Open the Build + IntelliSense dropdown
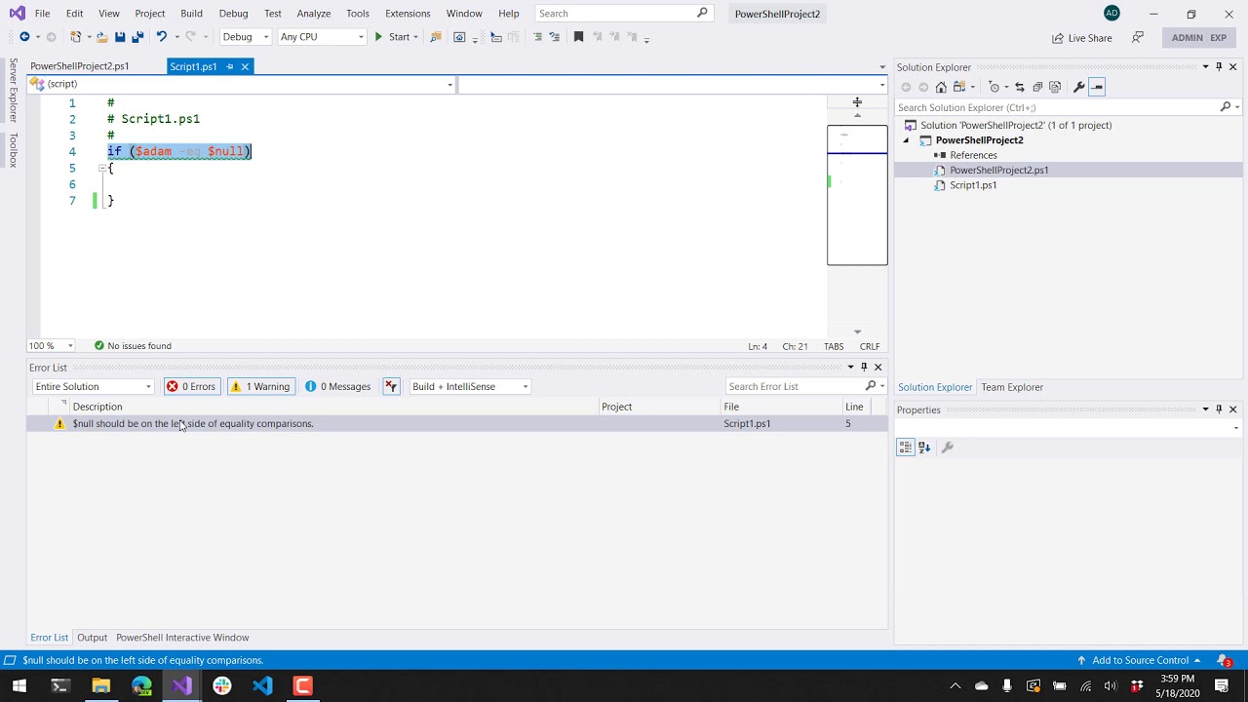Screen dimensions: 1248x702 point(470,386)
